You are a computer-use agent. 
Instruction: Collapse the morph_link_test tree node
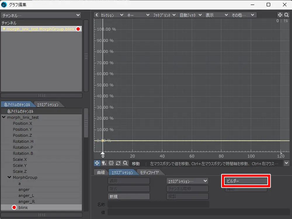coord(4,117)
